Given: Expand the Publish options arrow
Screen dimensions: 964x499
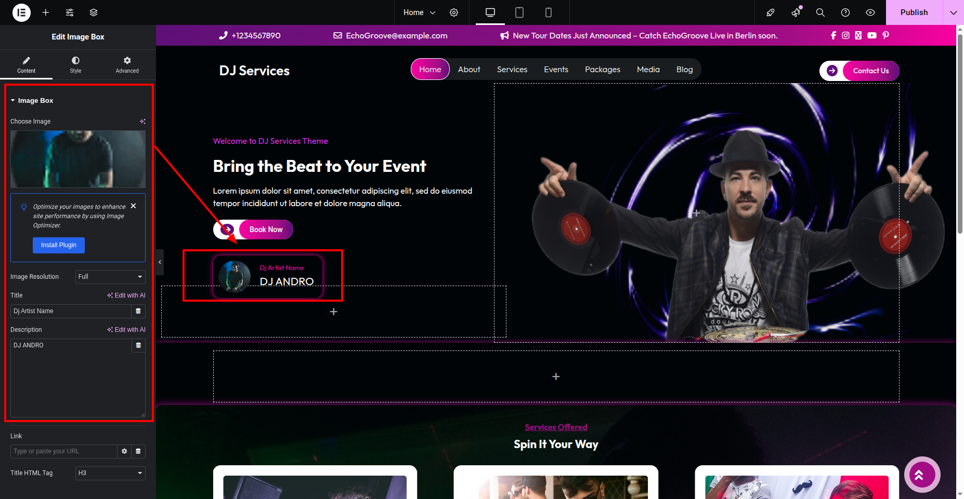Looking at the screenshot, I should [x=953, y=12].
